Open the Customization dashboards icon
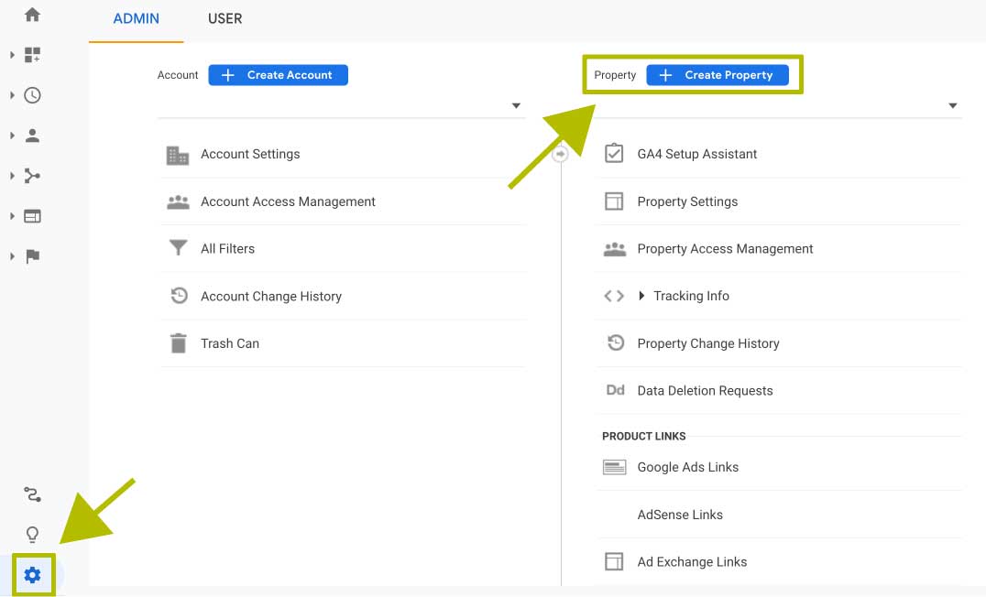986x597 pixels. pos(33,55)
